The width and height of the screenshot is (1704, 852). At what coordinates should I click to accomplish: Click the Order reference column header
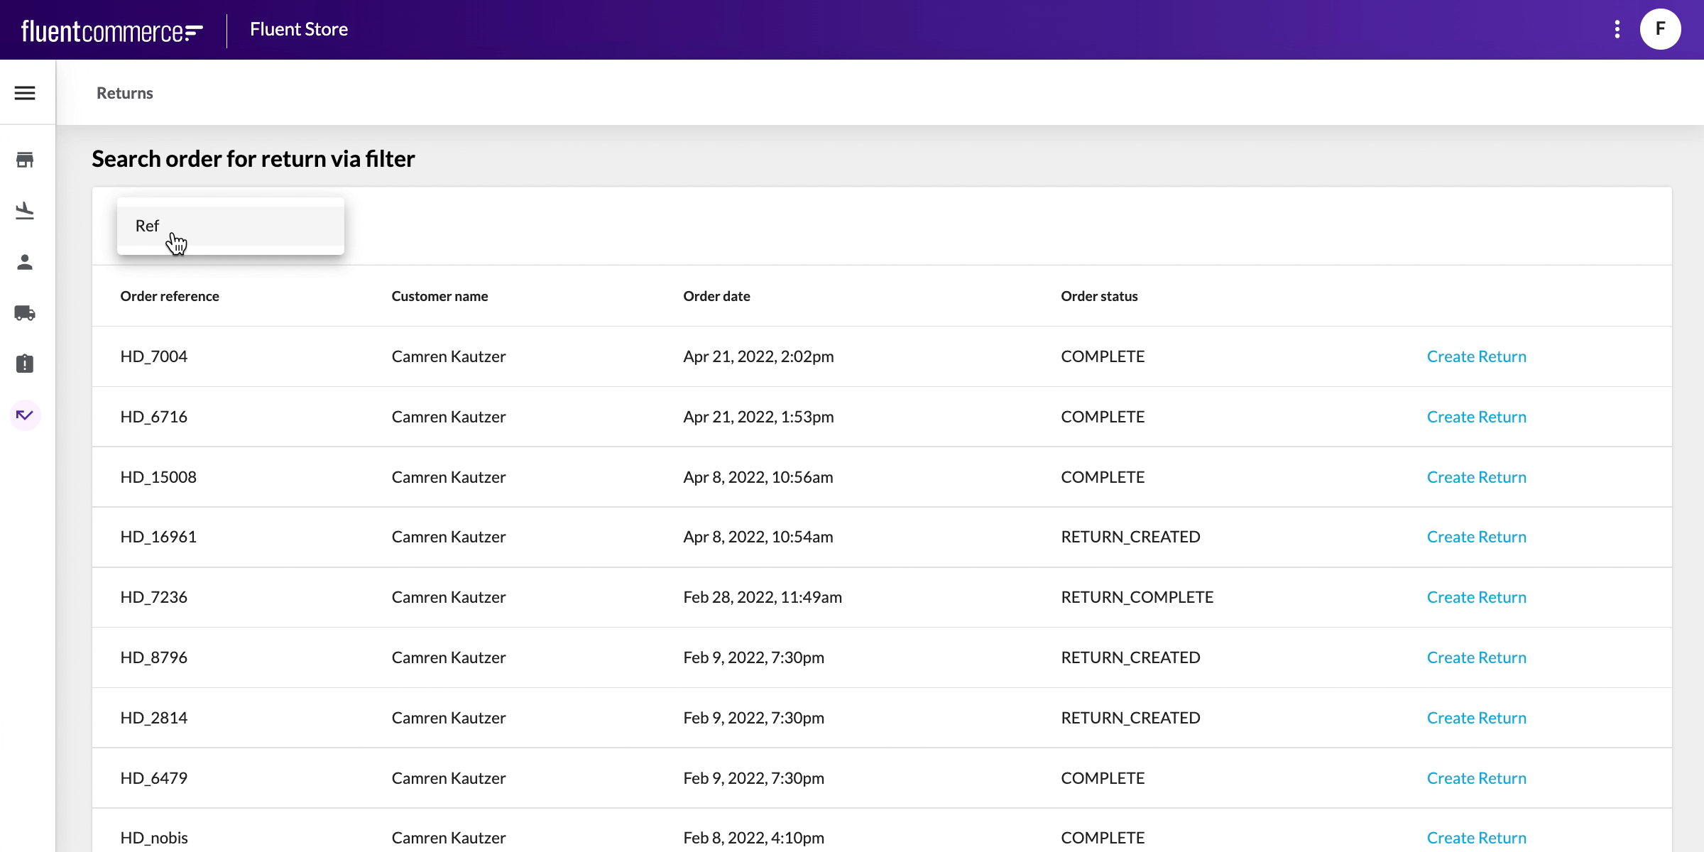click(170, 296)
